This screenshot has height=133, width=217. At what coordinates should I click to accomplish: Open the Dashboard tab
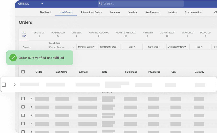click(x=45, y=12)
